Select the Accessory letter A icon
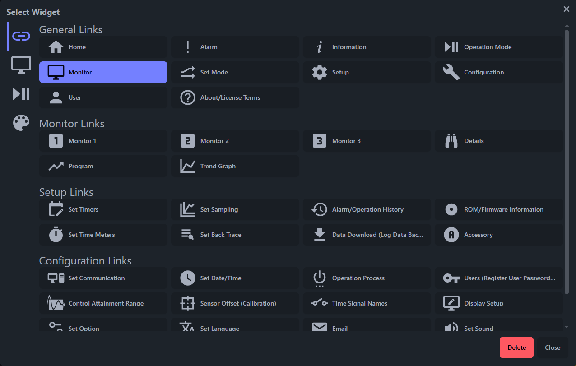This screenshot has width=576, height=366. click(x=451, y=235)
